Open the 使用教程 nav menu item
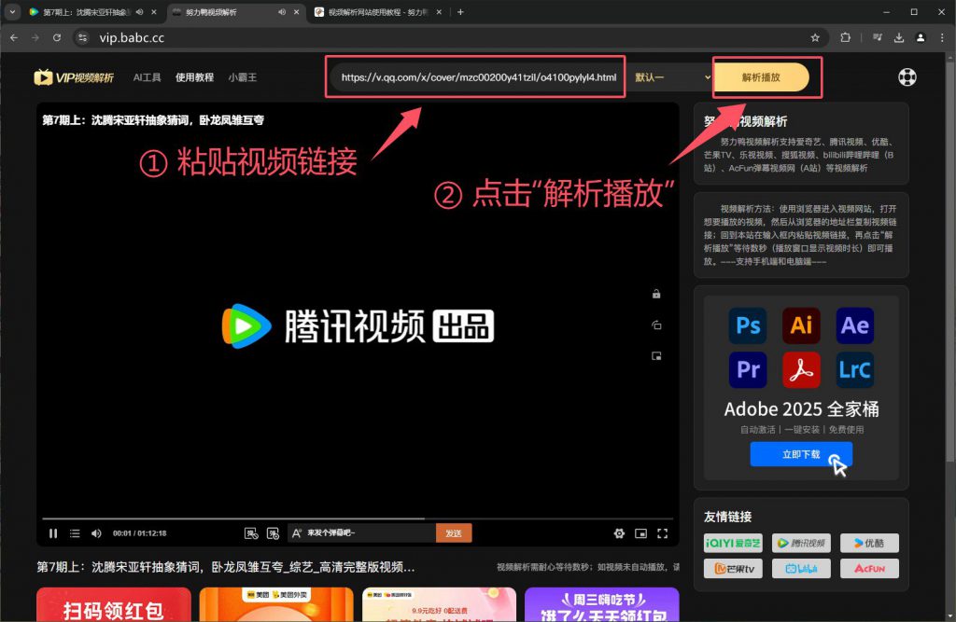This screenshot has width=956, height=622. pos(194,77)
